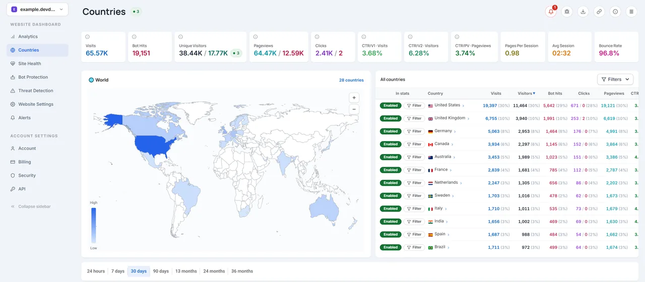Screen dimensions: 645x282
Task: Click the High-Low map color legend
Action: (94, 225)
